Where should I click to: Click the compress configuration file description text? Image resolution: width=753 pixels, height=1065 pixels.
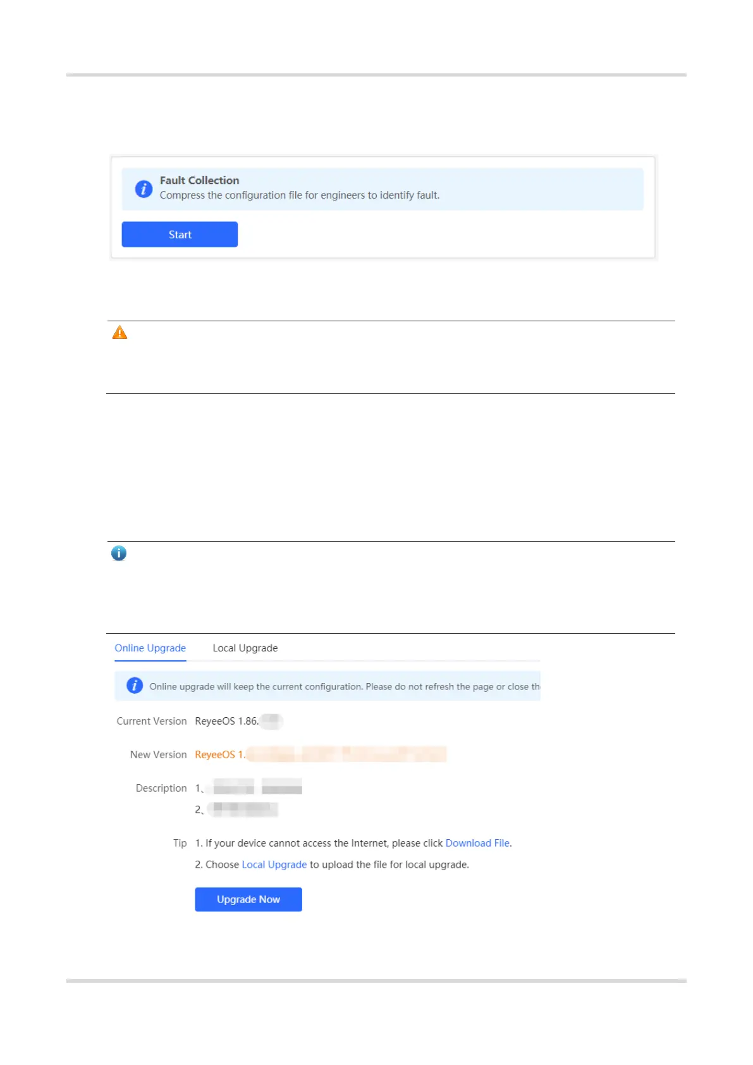click(x=300, y=195)
